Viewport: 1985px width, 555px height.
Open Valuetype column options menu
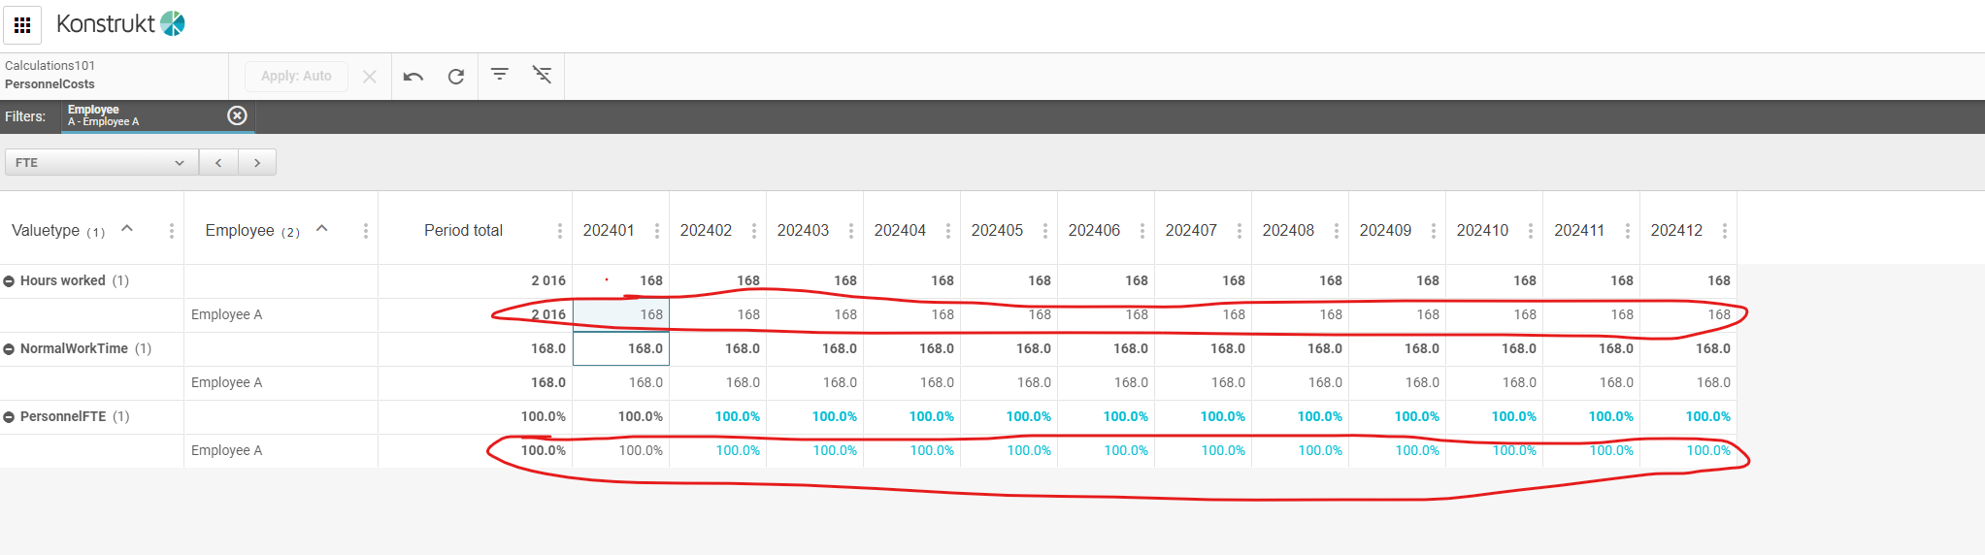[172, 231]
